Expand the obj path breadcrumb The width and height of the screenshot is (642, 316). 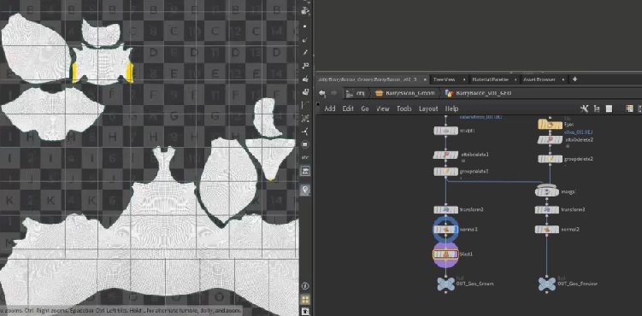355,93
